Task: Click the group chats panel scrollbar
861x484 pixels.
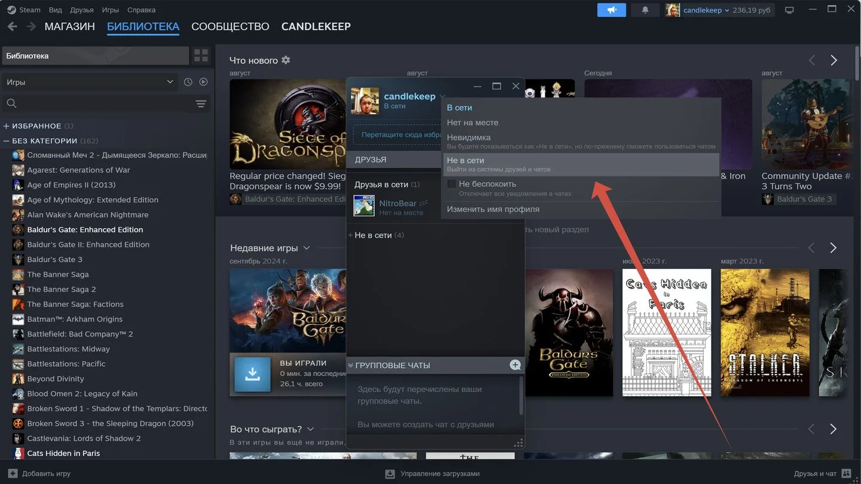Action: point(521,396)
